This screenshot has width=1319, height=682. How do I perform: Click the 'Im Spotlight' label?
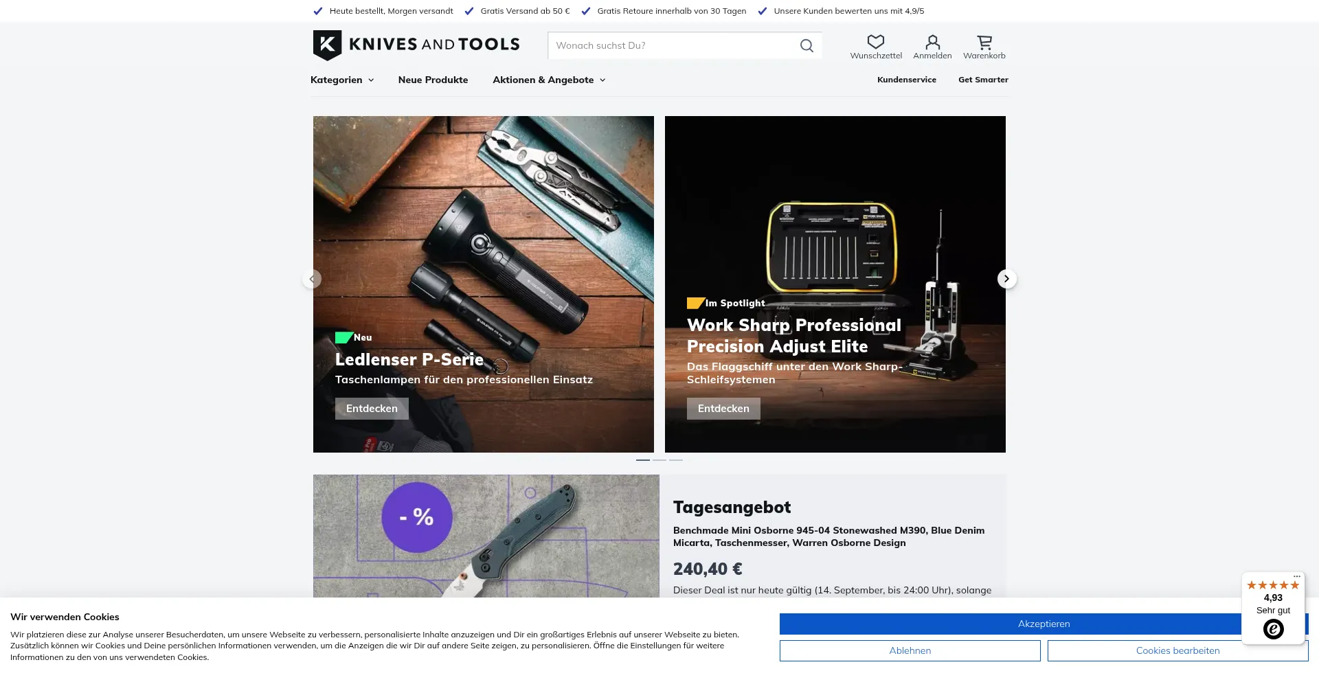pyautogui.click(x=735, y=303)
